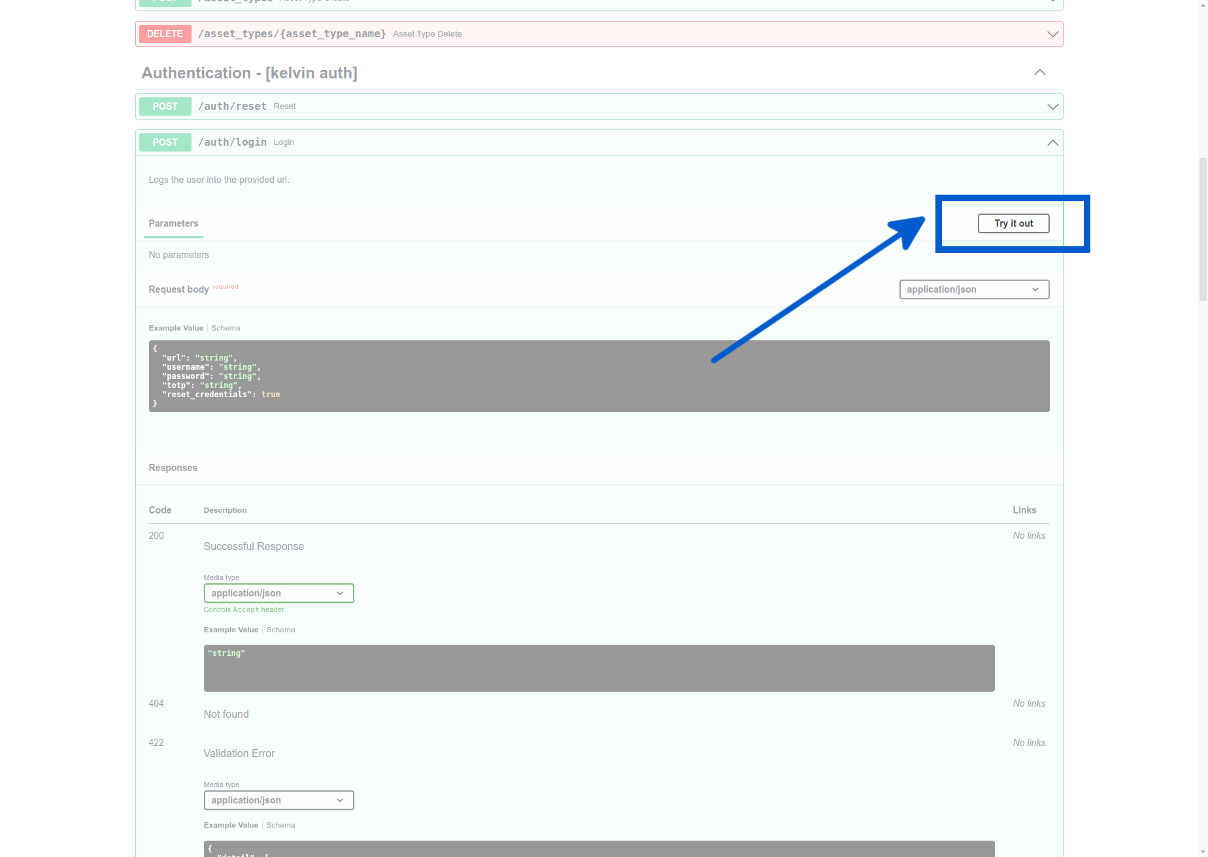
Task: Open the Schema tab under Validation Error
Action: (280, 824)
